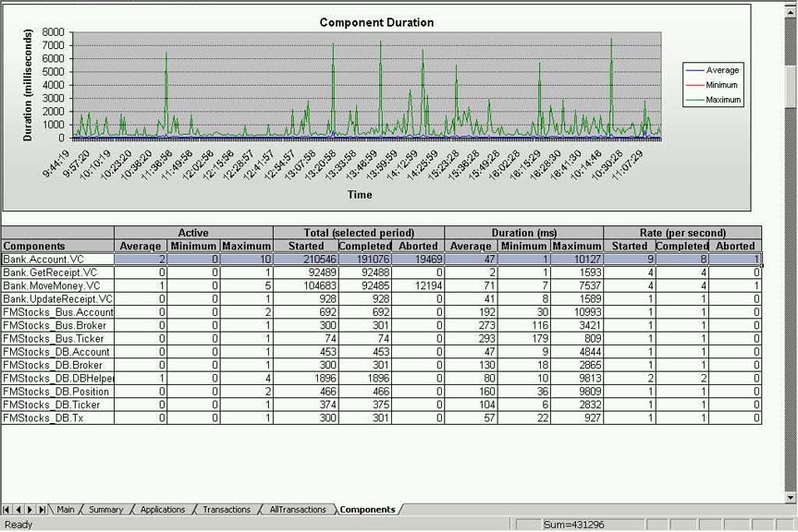Click the vertical scrollbar down arrow

[791, 498]
